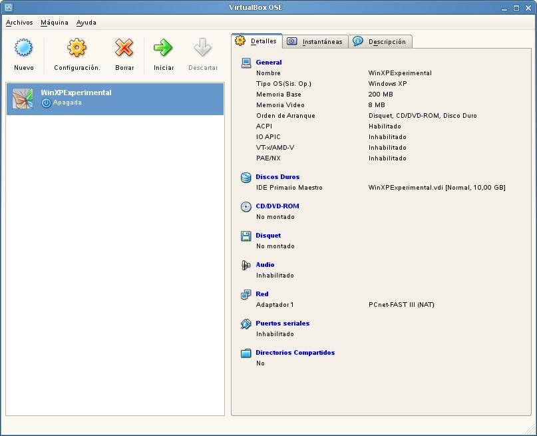The height and width of the screenshot is (436, 537).
Task: Click the Adaptador 1 label
Action: [275, 305]
